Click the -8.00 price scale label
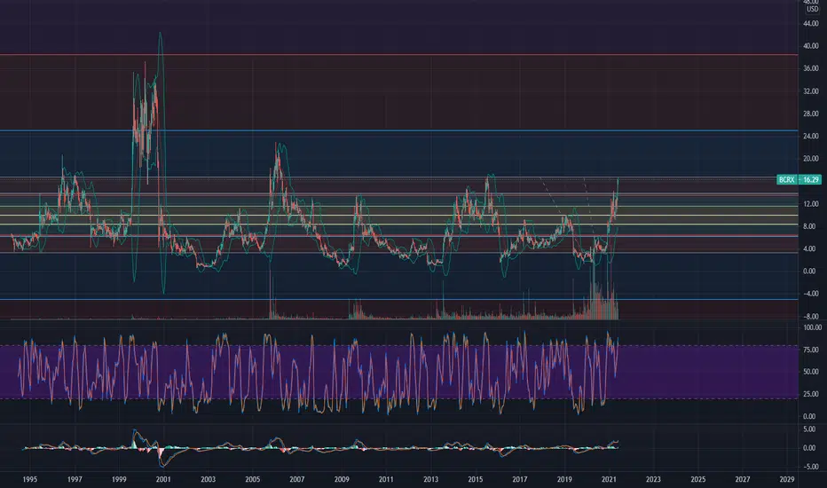 pos(811,317)
